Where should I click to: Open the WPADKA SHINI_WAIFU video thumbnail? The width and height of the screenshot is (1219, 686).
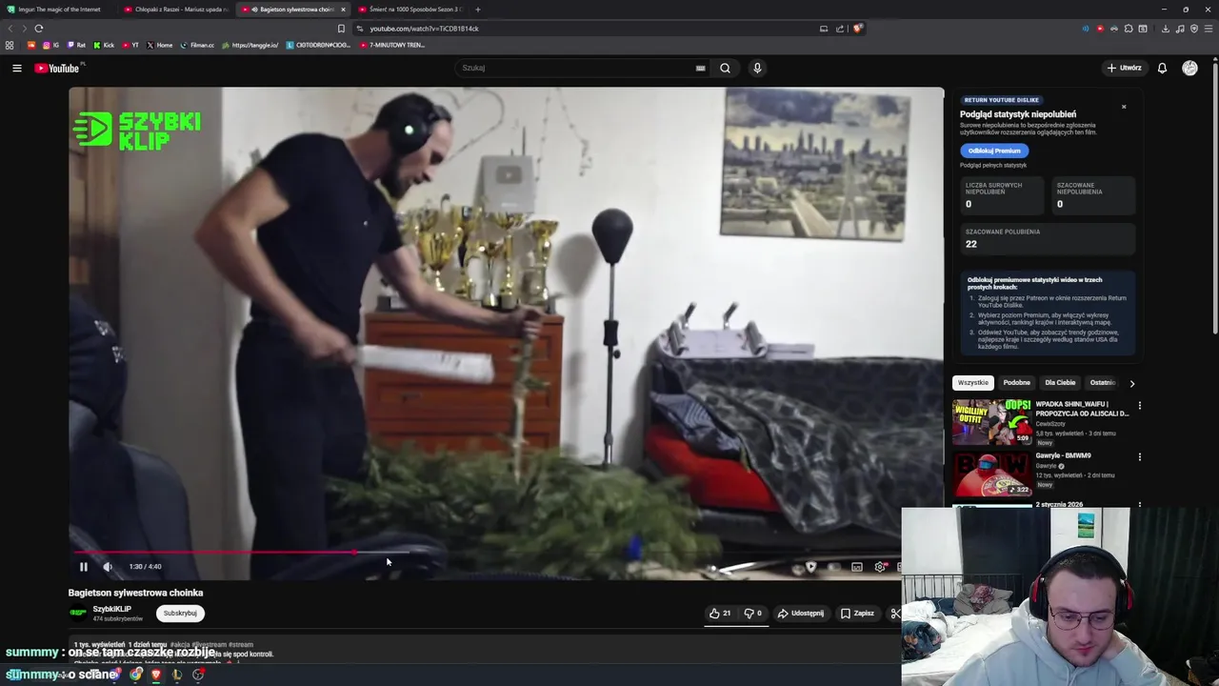tap(992, 422)
